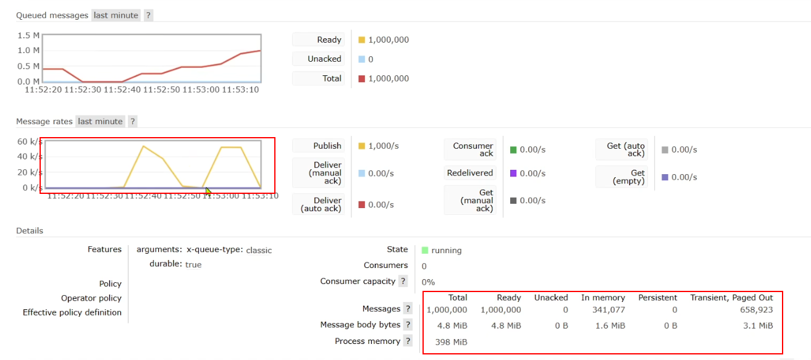Image resolution: width=811 pixels, height=360 pixels.
Task: Click question mark beside Messages row label
Action: coord(408,309)
